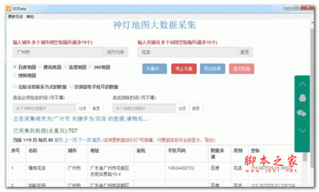Click 重置 button for excluded words
Screen dimensions: 319x192
pyautogui.click(x=196, y=108)
